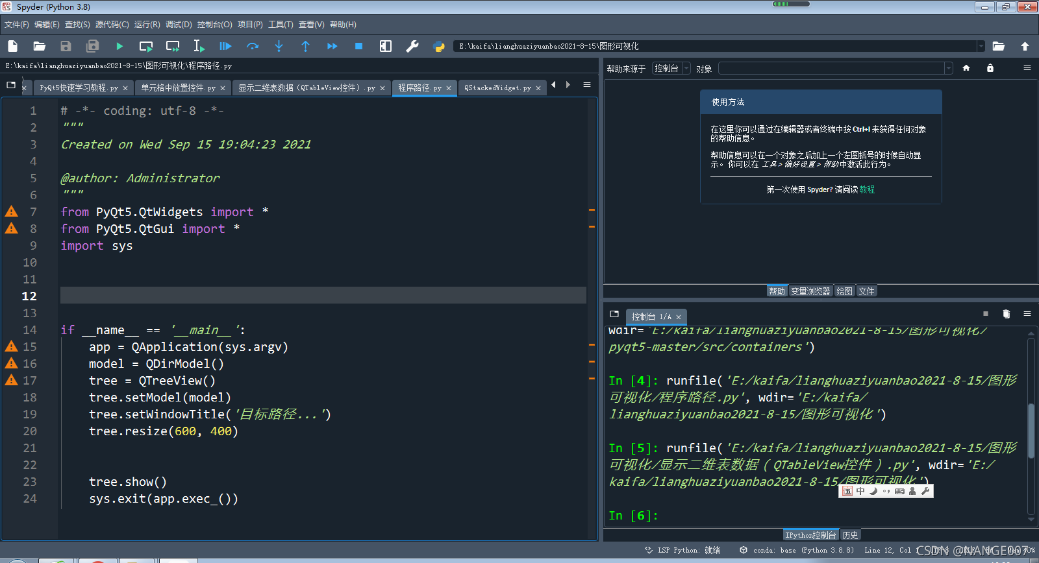Open the Help pane options menu

click(x=1027, y=68)
